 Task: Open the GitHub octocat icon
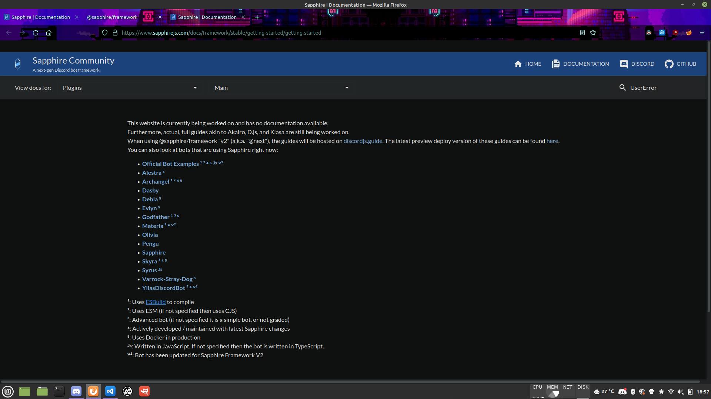click(669, 64)
